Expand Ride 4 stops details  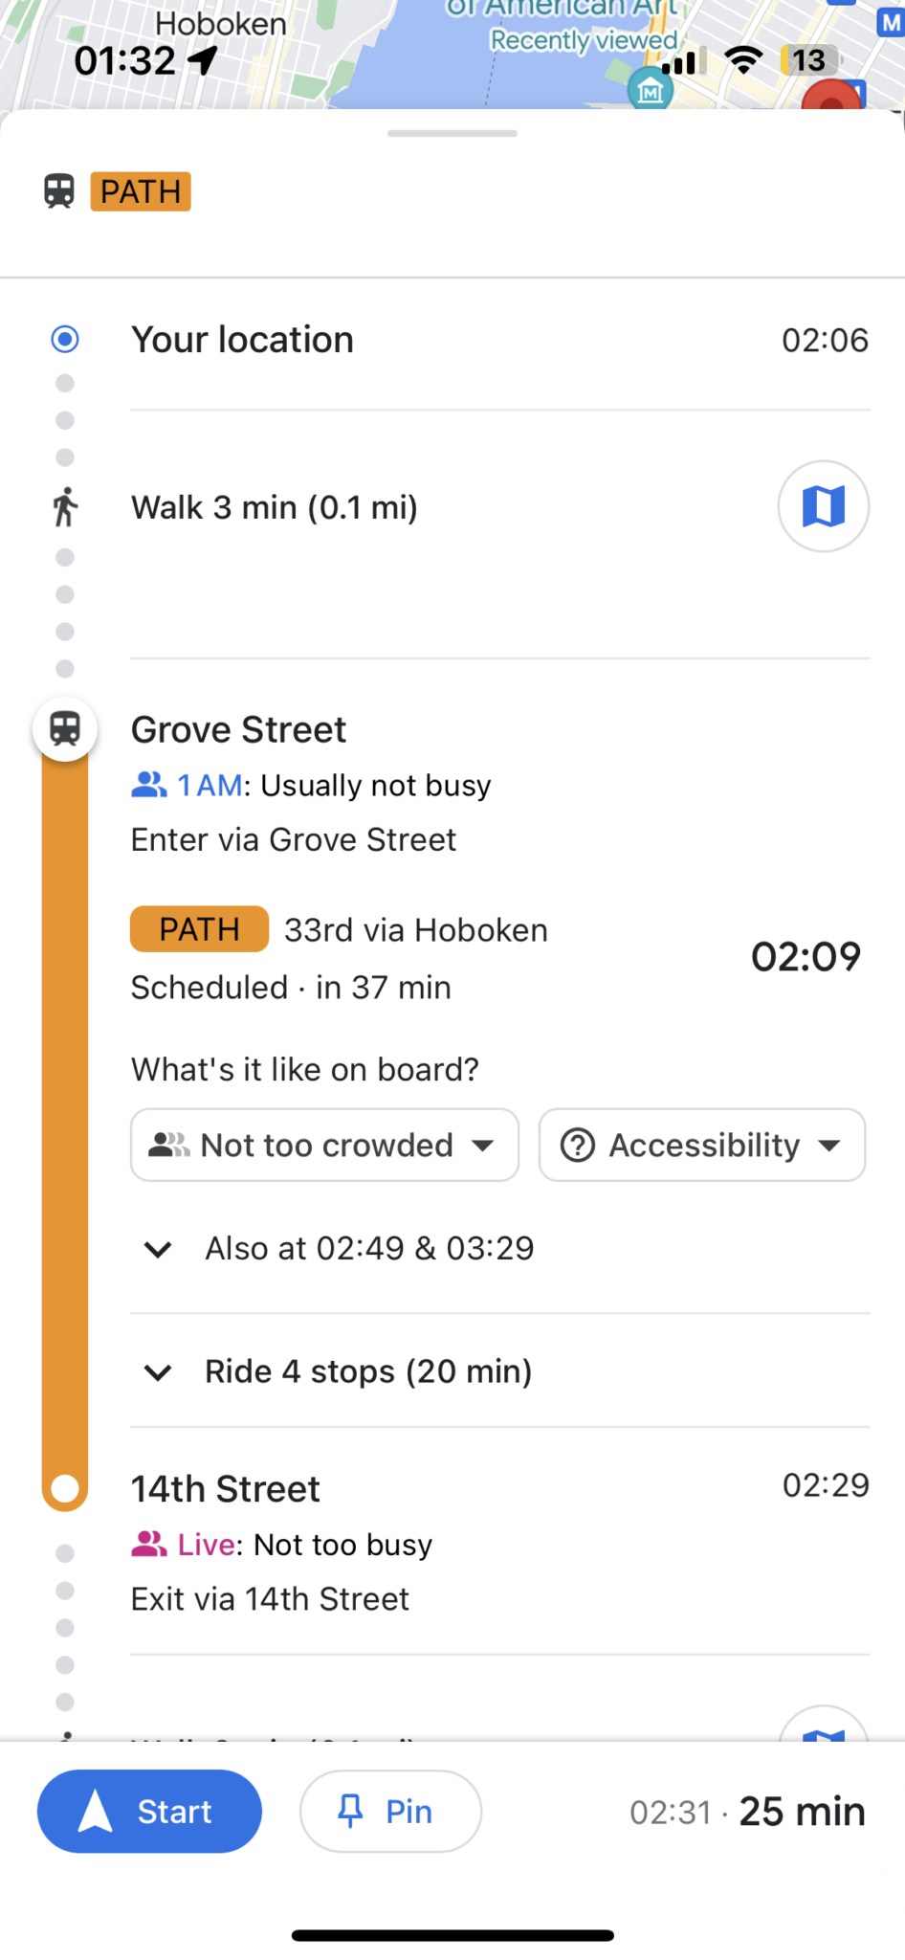(x=366, y=1371)
